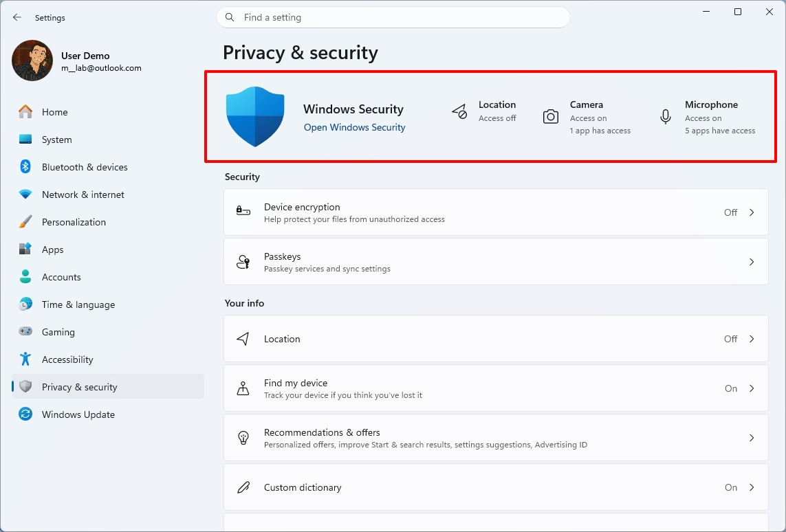
Task: Go to Home in sidebar
Action: pos(108,112)
